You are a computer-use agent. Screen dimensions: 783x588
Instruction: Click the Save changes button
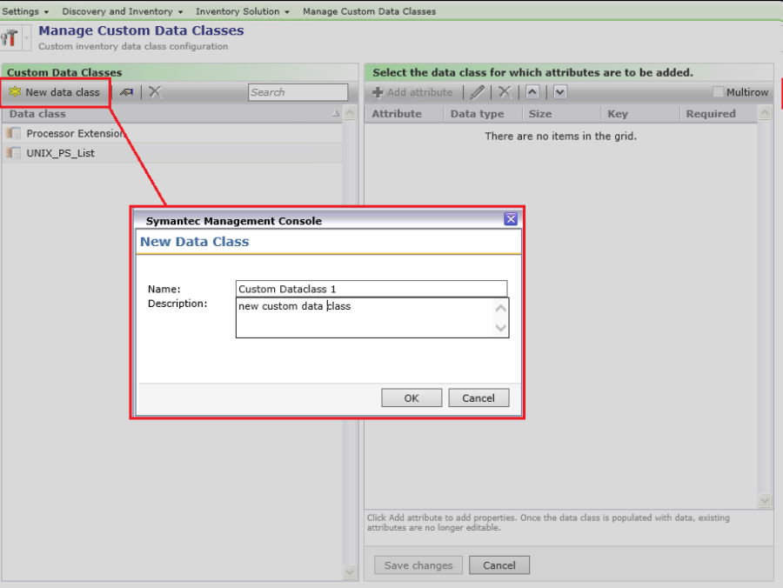[418, 565]
